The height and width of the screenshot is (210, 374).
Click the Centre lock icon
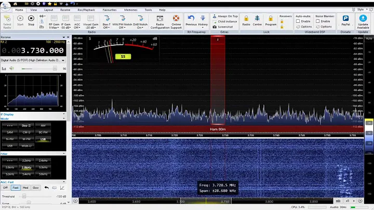coord(257,18)
